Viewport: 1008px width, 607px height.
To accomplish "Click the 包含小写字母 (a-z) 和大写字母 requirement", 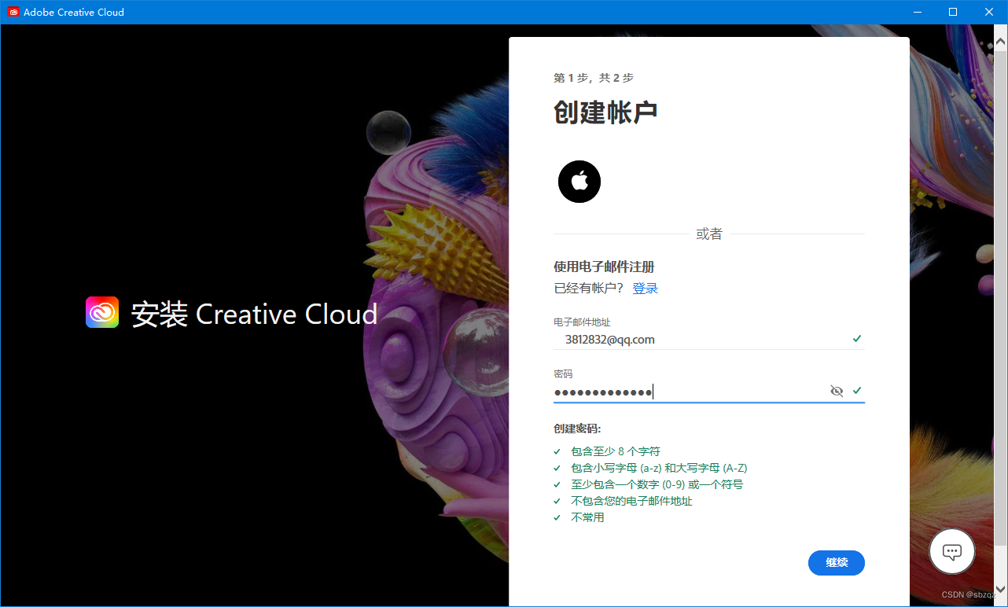I will click(x=659, y=468).
